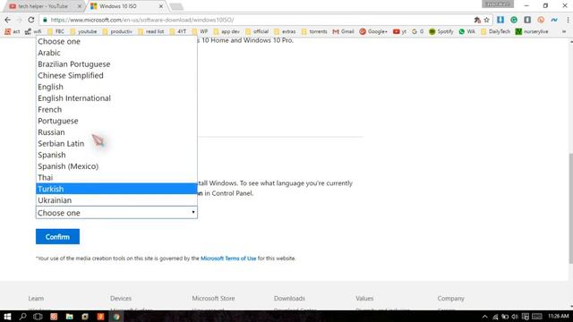The width and height of the screenshot is (573, 322).
Task: Click the blue Confirm button
Action: coord(57,236)
